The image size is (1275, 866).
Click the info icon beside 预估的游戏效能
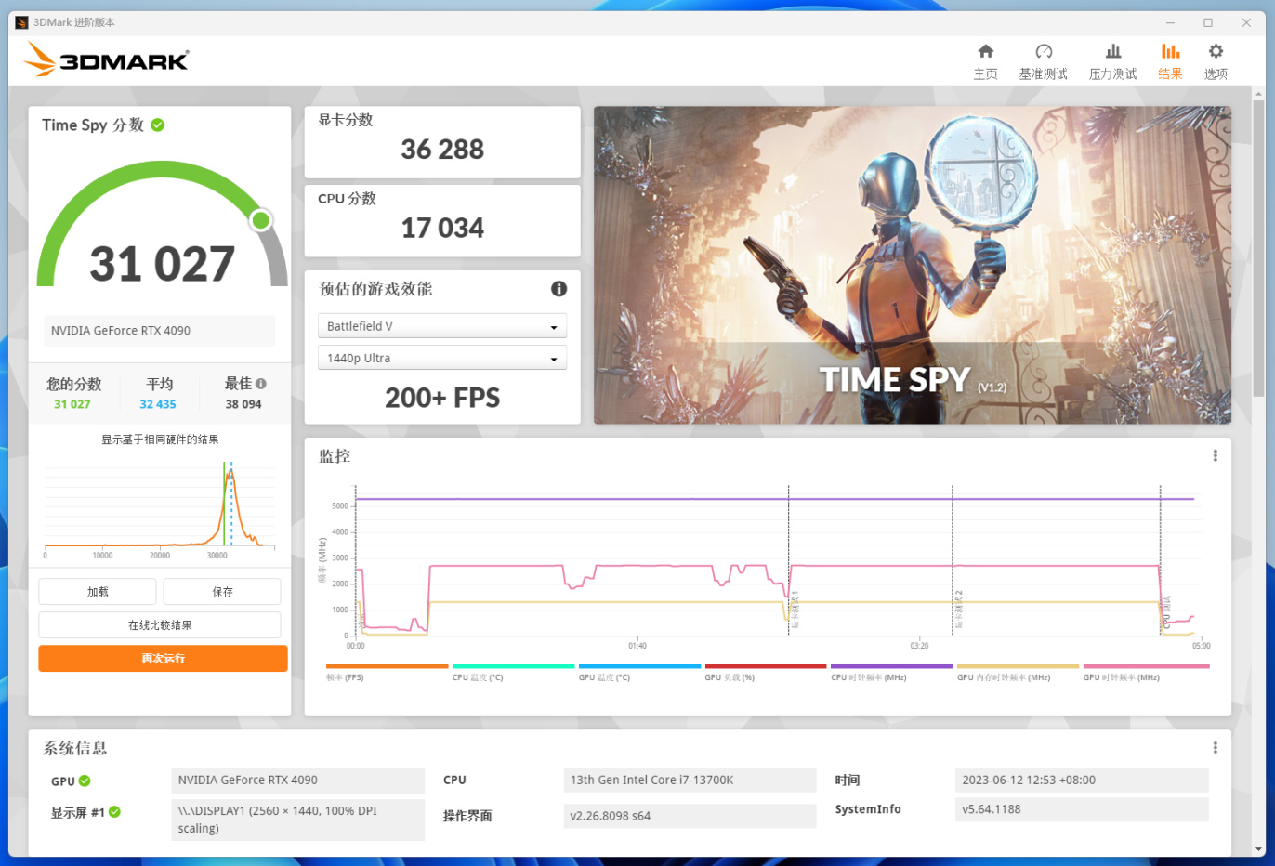559,289
